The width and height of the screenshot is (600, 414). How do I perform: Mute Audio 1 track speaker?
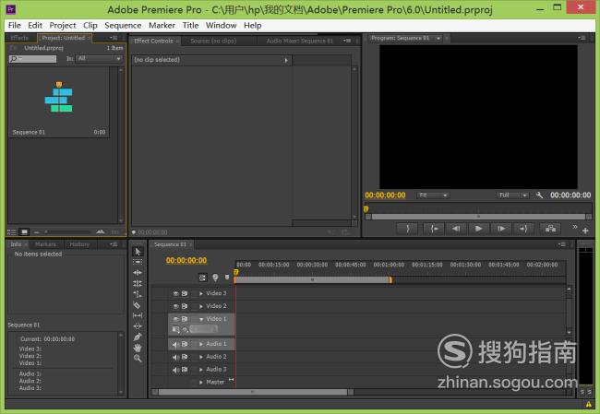(175, 344)
